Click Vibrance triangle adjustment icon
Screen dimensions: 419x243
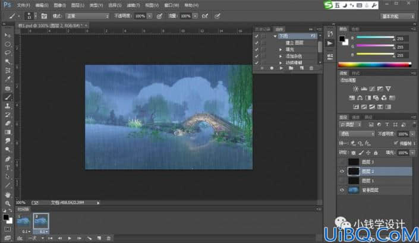pos(388,89)
